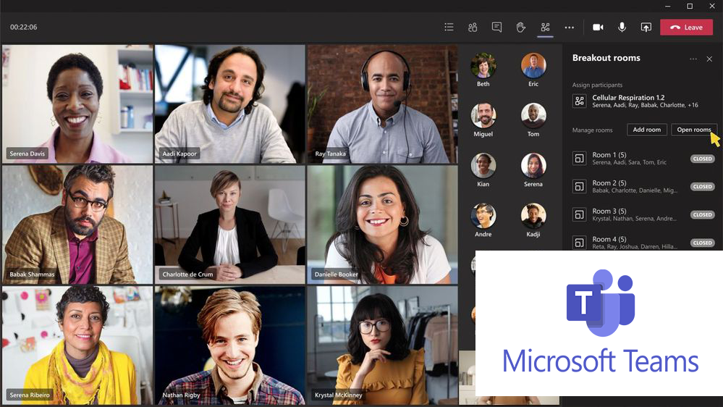Select Room 2 icon
The image size is (723, 407).
point(579,186)
